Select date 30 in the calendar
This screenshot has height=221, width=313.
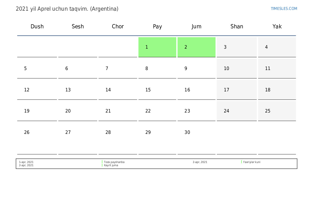[x=197, y=138]
